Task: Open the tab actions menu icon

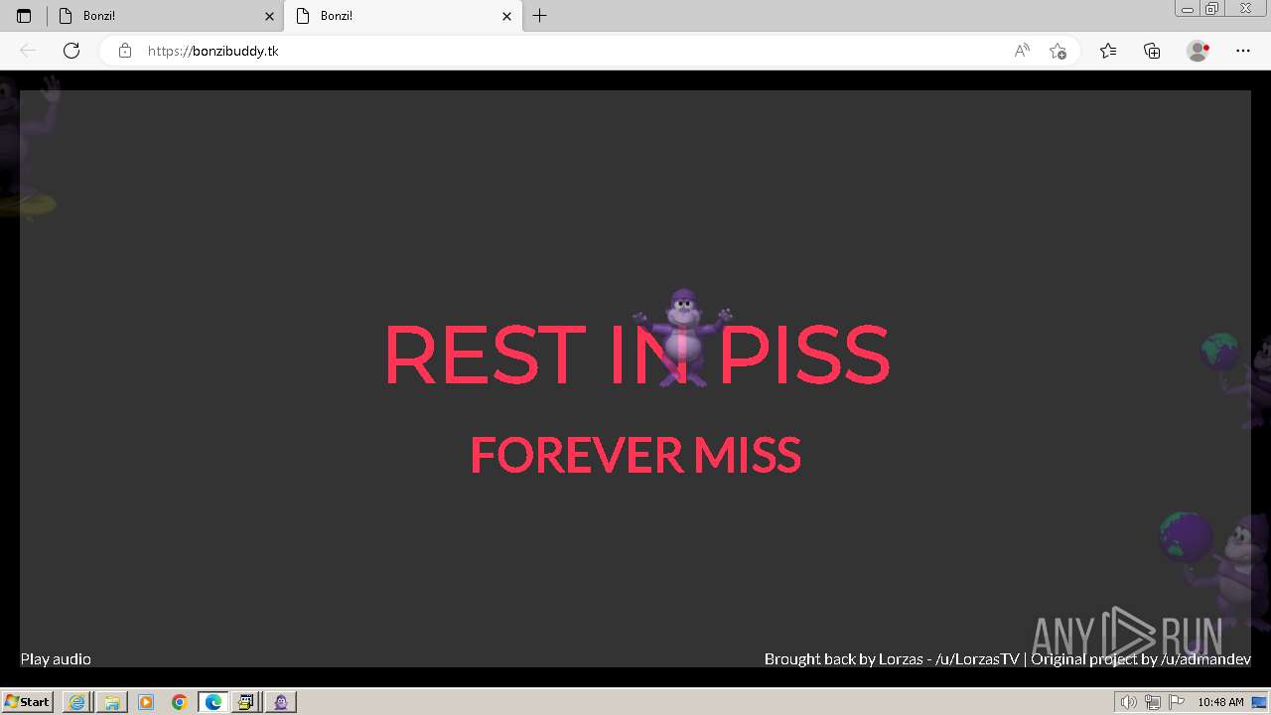Action: coord(24,16)
